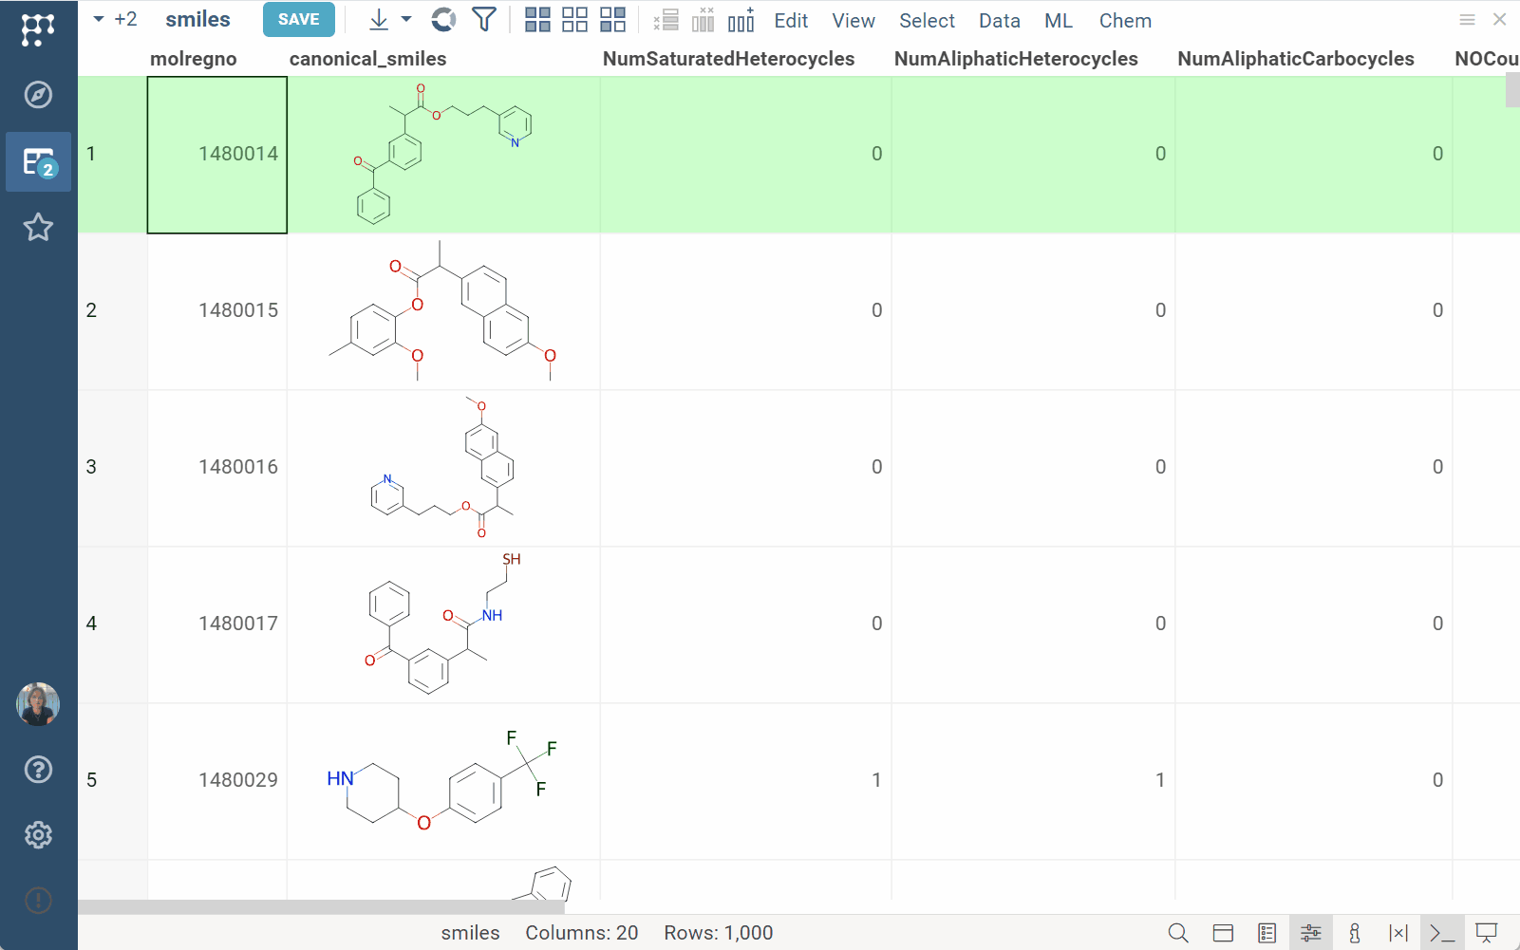Open the hamburger menu at top right
Screen dimensions: 1520x950
[x=1467, y=20]
